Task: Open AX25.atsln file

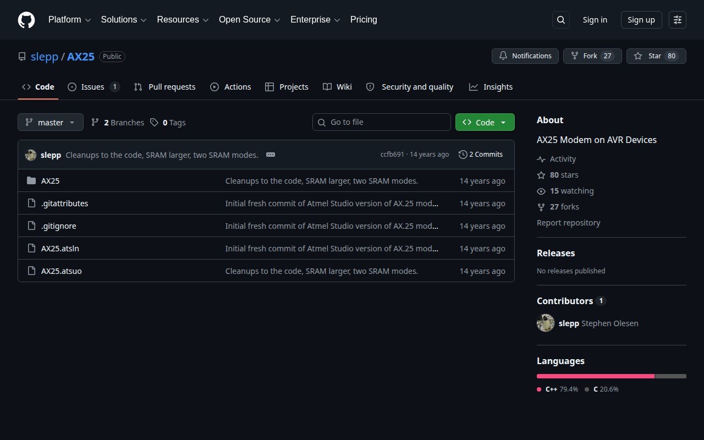Action: click(60, 248)
